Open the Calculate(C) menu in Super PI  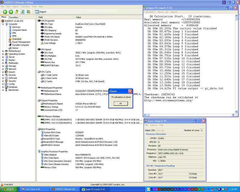150,12
